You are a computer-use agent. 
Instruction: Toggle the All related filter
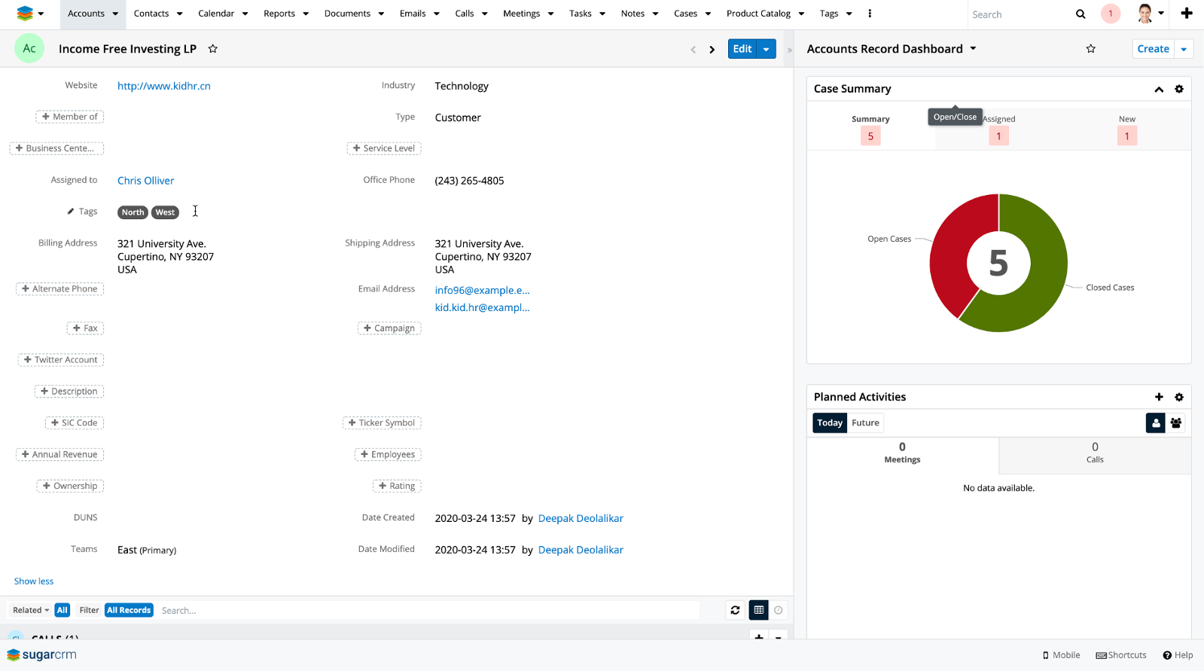[62, 610]
